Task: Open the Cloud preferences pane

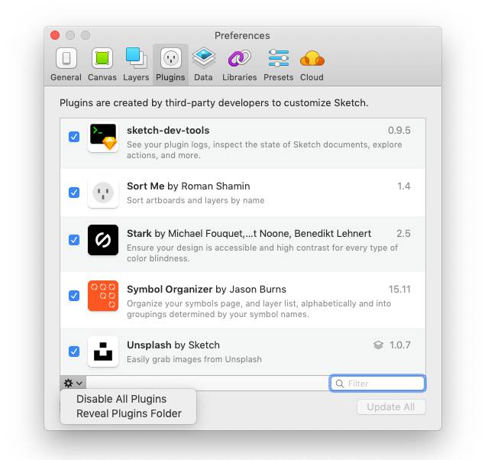Action: pyautogui.click(x=312, y=64)
